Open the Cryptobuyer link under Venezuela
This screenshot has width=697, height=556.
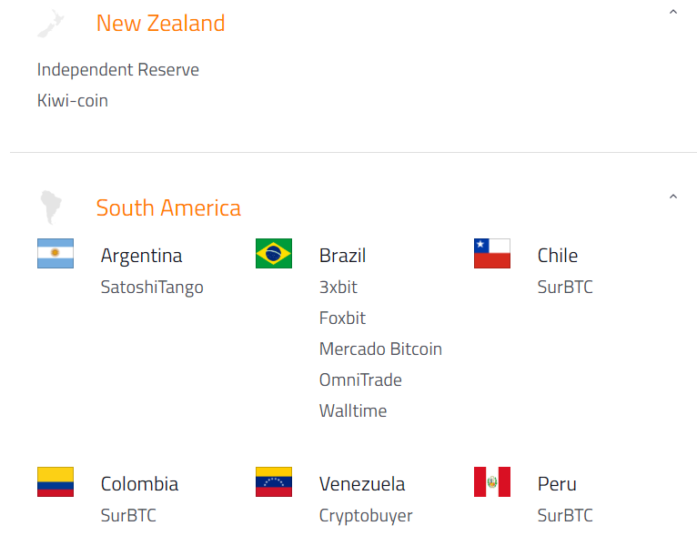[x=366, y=516]
